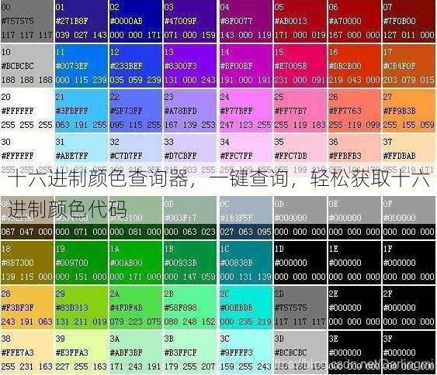Screen dimensions: 437x375
Task: Select the orange-red swatch #DB2B00
Action: click(x=354, y=66)
